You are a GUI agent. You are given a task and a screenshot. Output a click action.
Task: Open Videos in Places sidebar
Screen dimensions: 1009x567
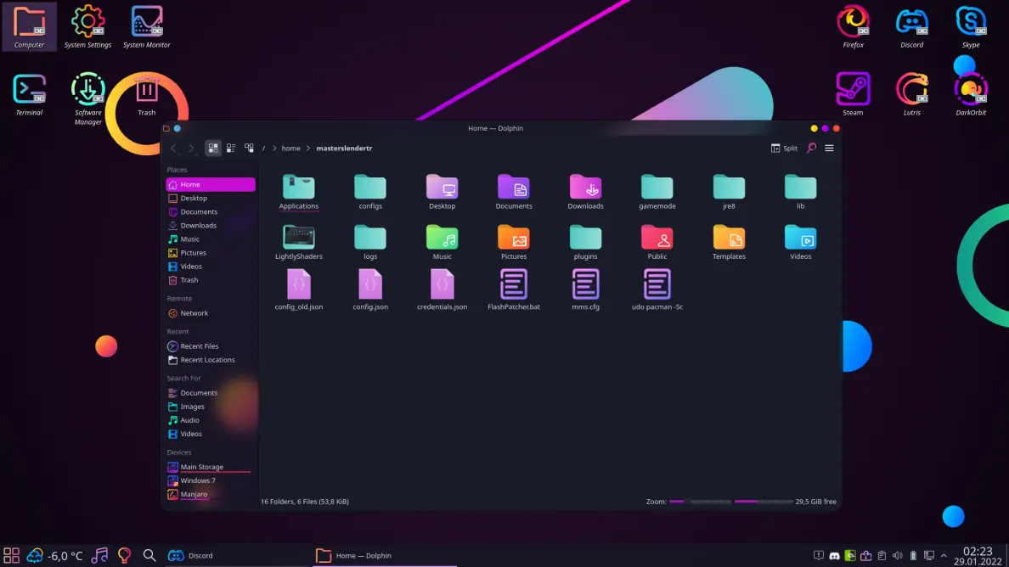point(211,267)
